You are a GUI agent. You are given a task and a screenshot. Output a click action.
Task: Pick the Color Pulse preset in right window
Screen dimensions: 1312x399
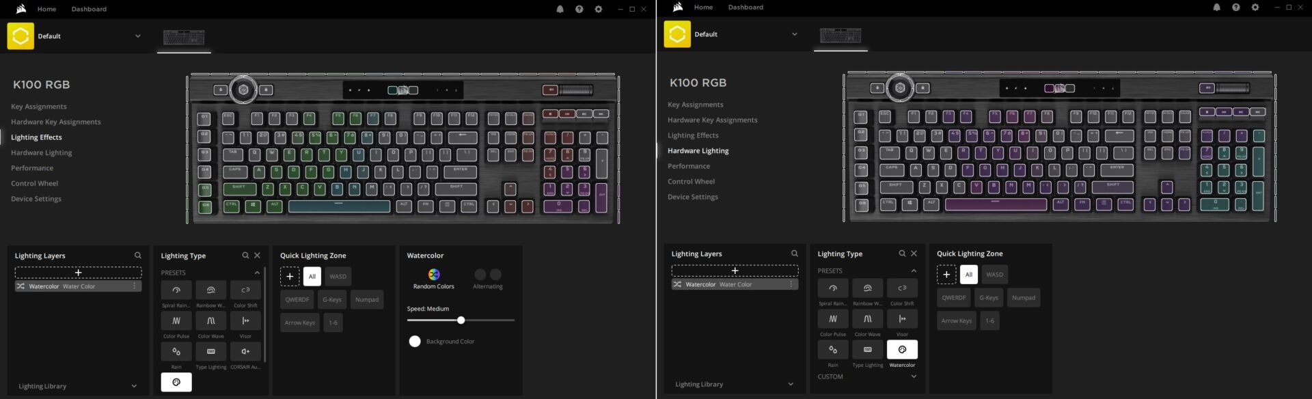(832, 319)
